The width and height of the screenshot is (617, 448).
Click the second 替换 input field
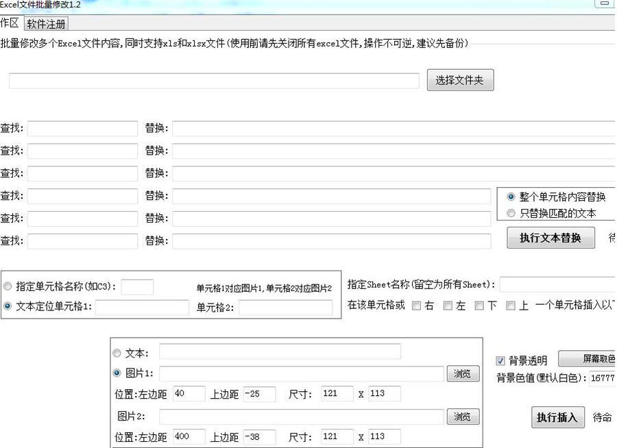[394, 151]
